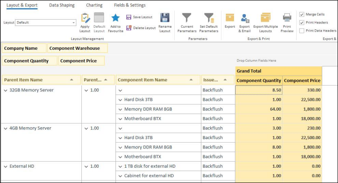Click Add to Favourite star icon
This screenshot has width=338, height=183.
[116, 18]
